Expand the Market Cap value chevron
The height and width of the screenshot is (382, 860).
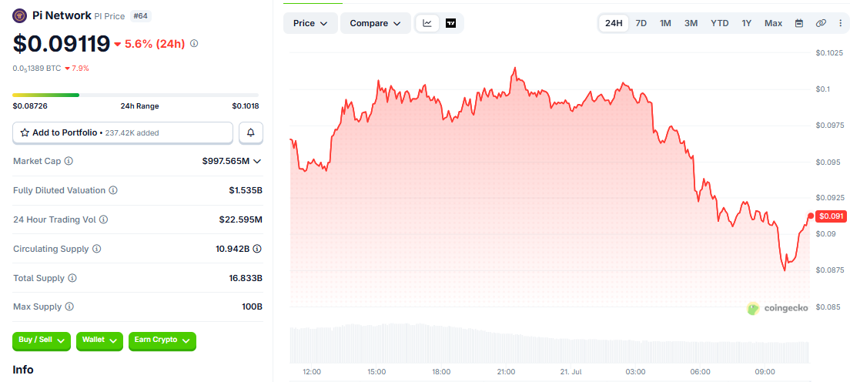(x=256, y=162)
